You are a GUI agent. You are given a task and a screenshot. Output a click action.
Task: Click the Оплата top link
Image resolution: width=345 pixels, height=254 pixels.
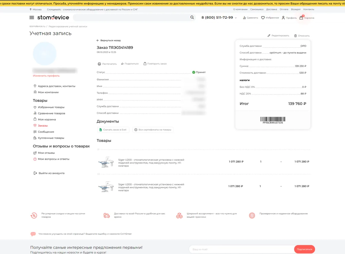tap(284, 10)
